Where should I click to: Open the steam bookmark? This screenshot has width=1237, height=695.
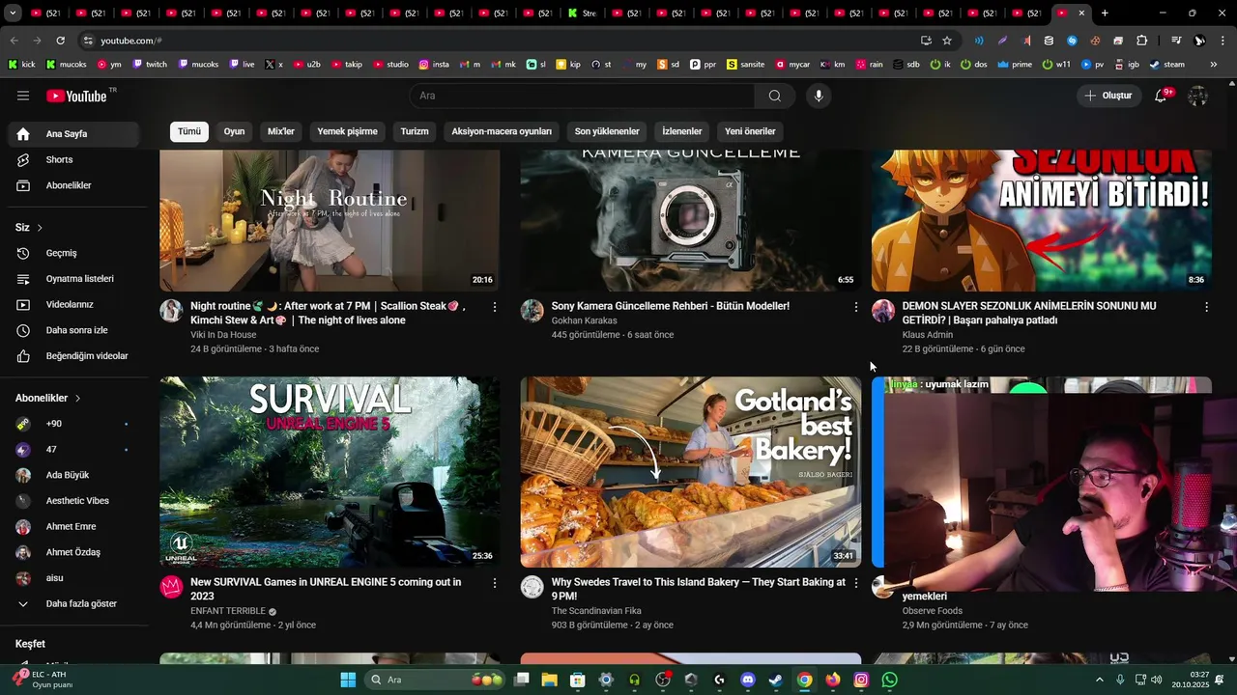(x=1166, y=65)
